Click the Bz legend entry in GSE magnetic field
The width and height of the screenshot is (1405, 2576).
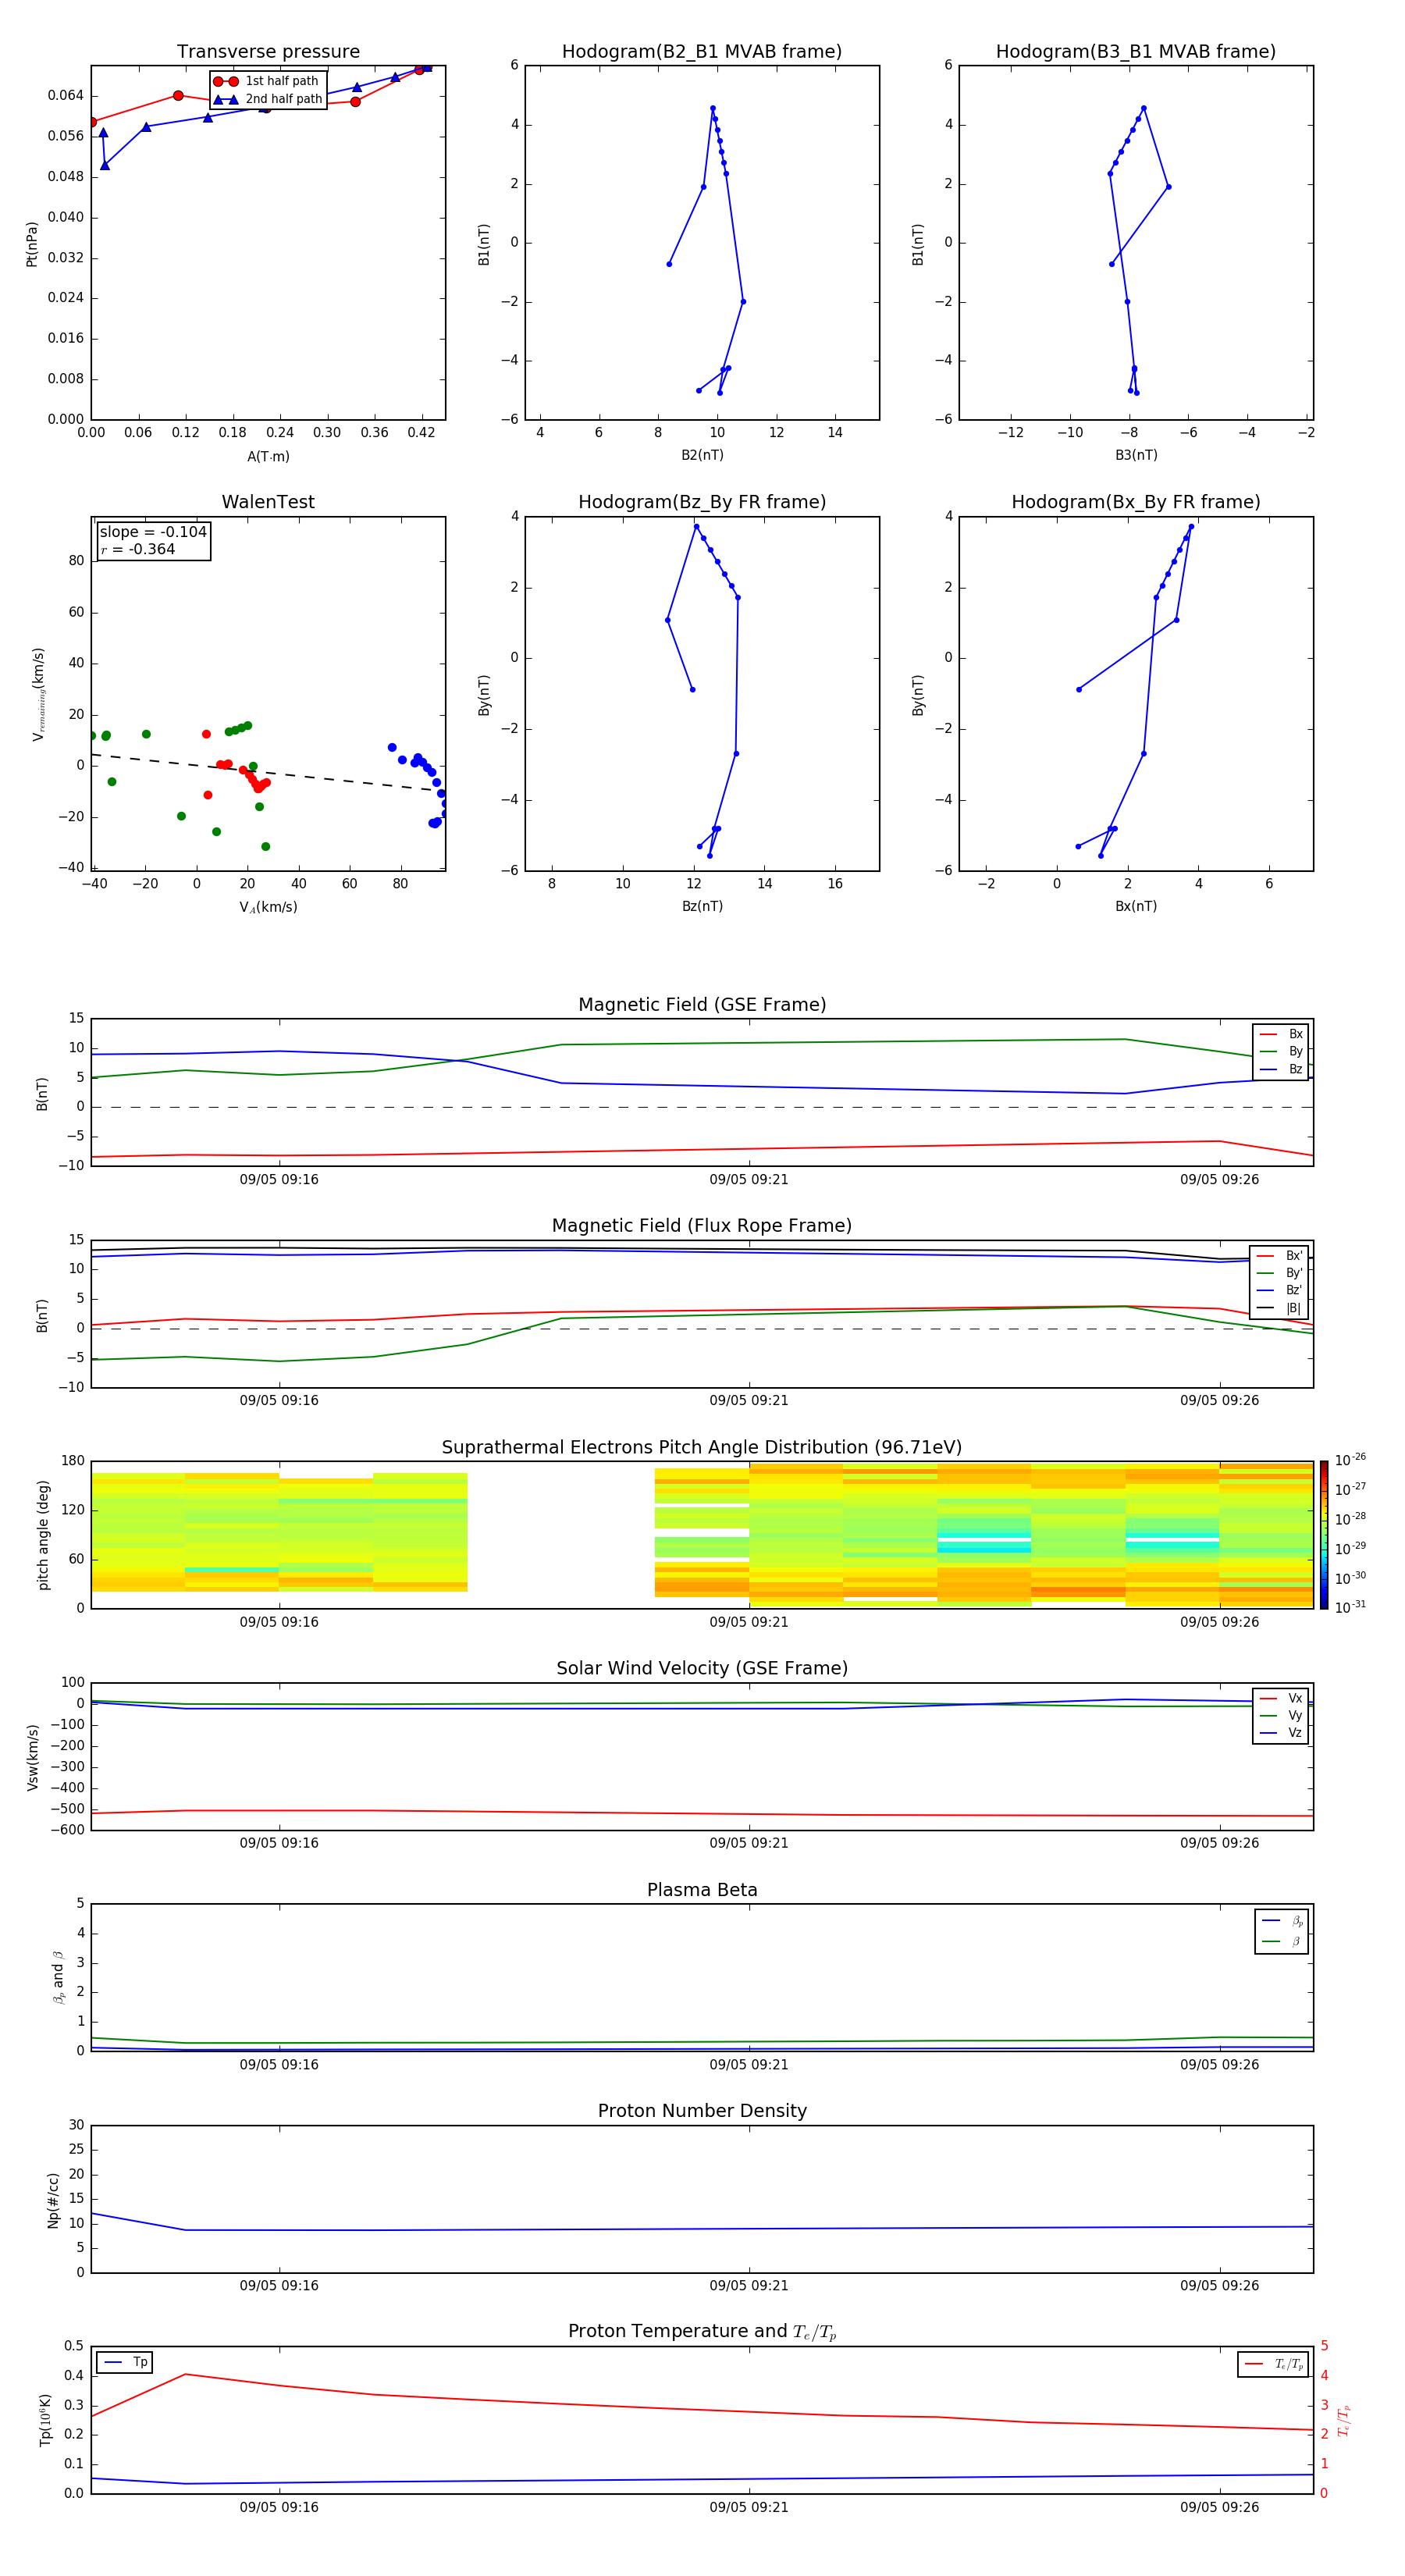click(1281, 1069)
